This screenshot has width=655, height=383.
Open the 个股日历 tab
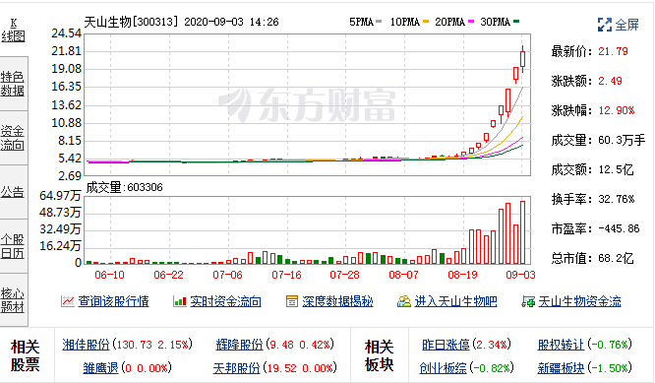[14, 246]
